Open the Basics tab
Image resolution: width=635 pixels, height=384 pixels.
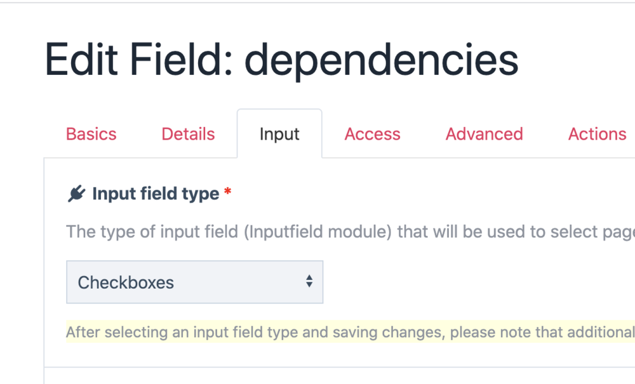[91, 134]
